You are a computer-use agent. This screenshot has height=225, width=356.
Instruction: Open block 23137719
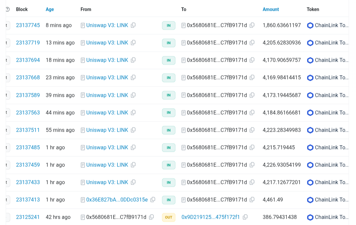(x=28, y=42)
